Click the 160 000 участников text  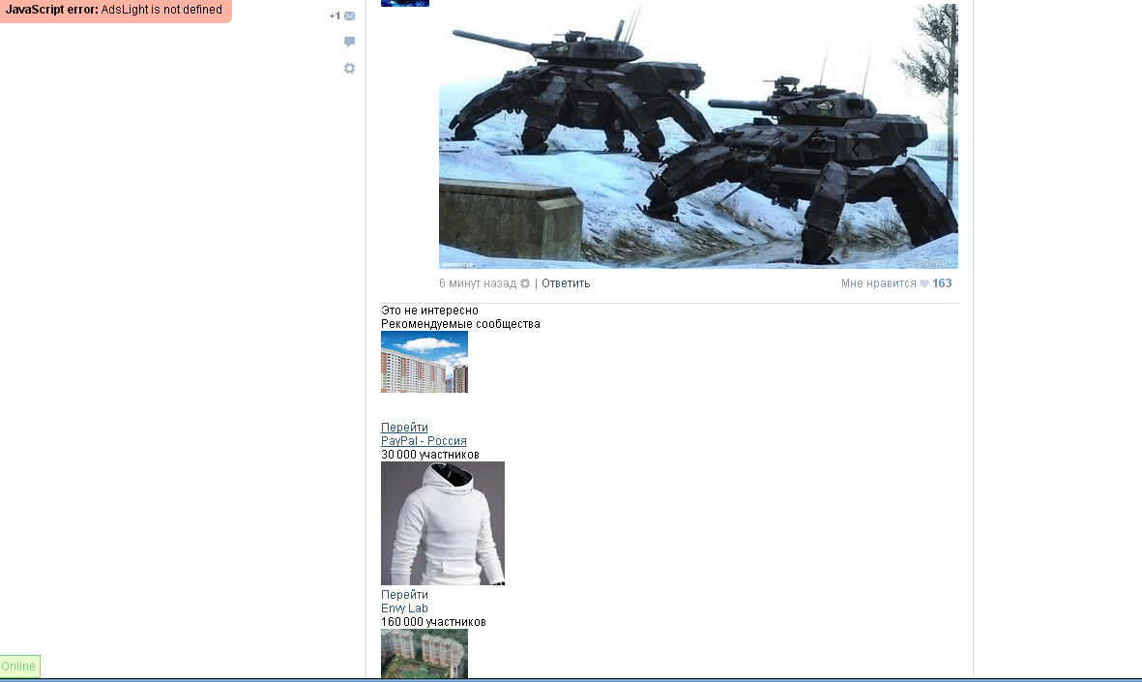[433, 622]
